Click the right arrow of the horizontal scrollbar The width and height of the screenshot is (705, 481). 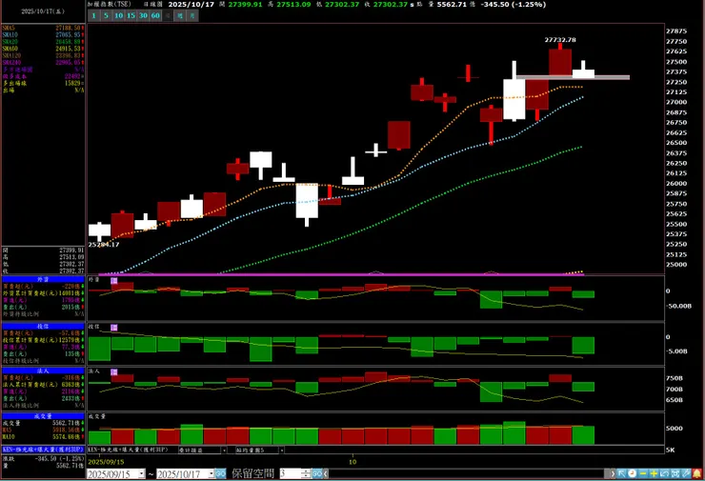(612, 473)
